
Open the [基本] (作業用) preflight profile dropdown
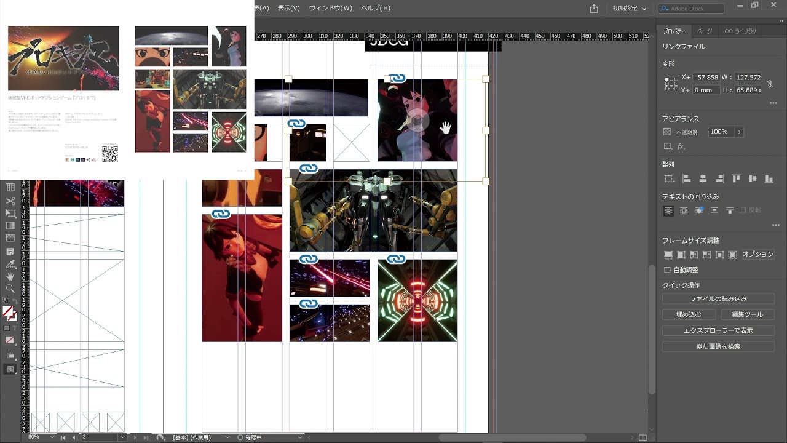tap(227, 437)
